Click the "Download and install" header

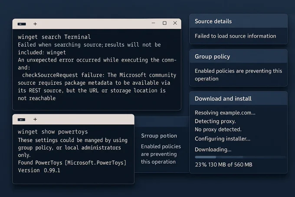(x=238, y=99)
